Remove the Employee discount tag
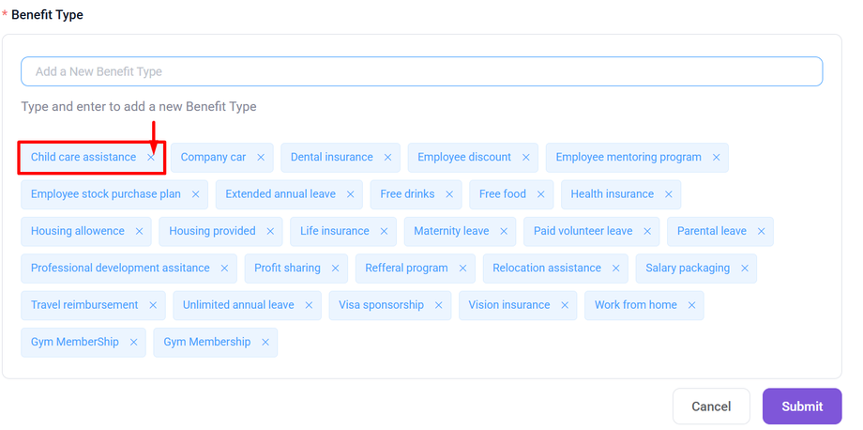This screenshot has height=430, width=863. click(526, 158)
